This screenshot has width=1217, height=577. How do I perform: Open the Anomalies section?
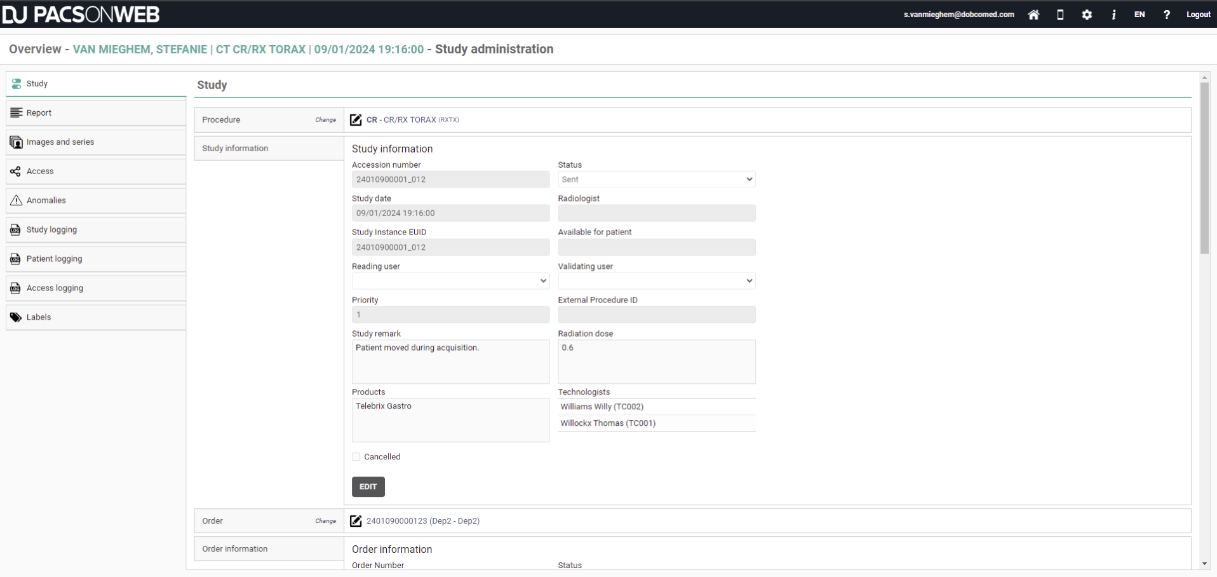point(96,201)
